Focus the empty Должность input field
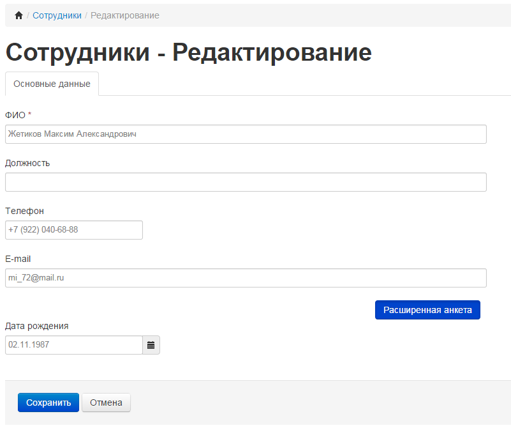Screen dimensions: 511x437 coord(246,182)
